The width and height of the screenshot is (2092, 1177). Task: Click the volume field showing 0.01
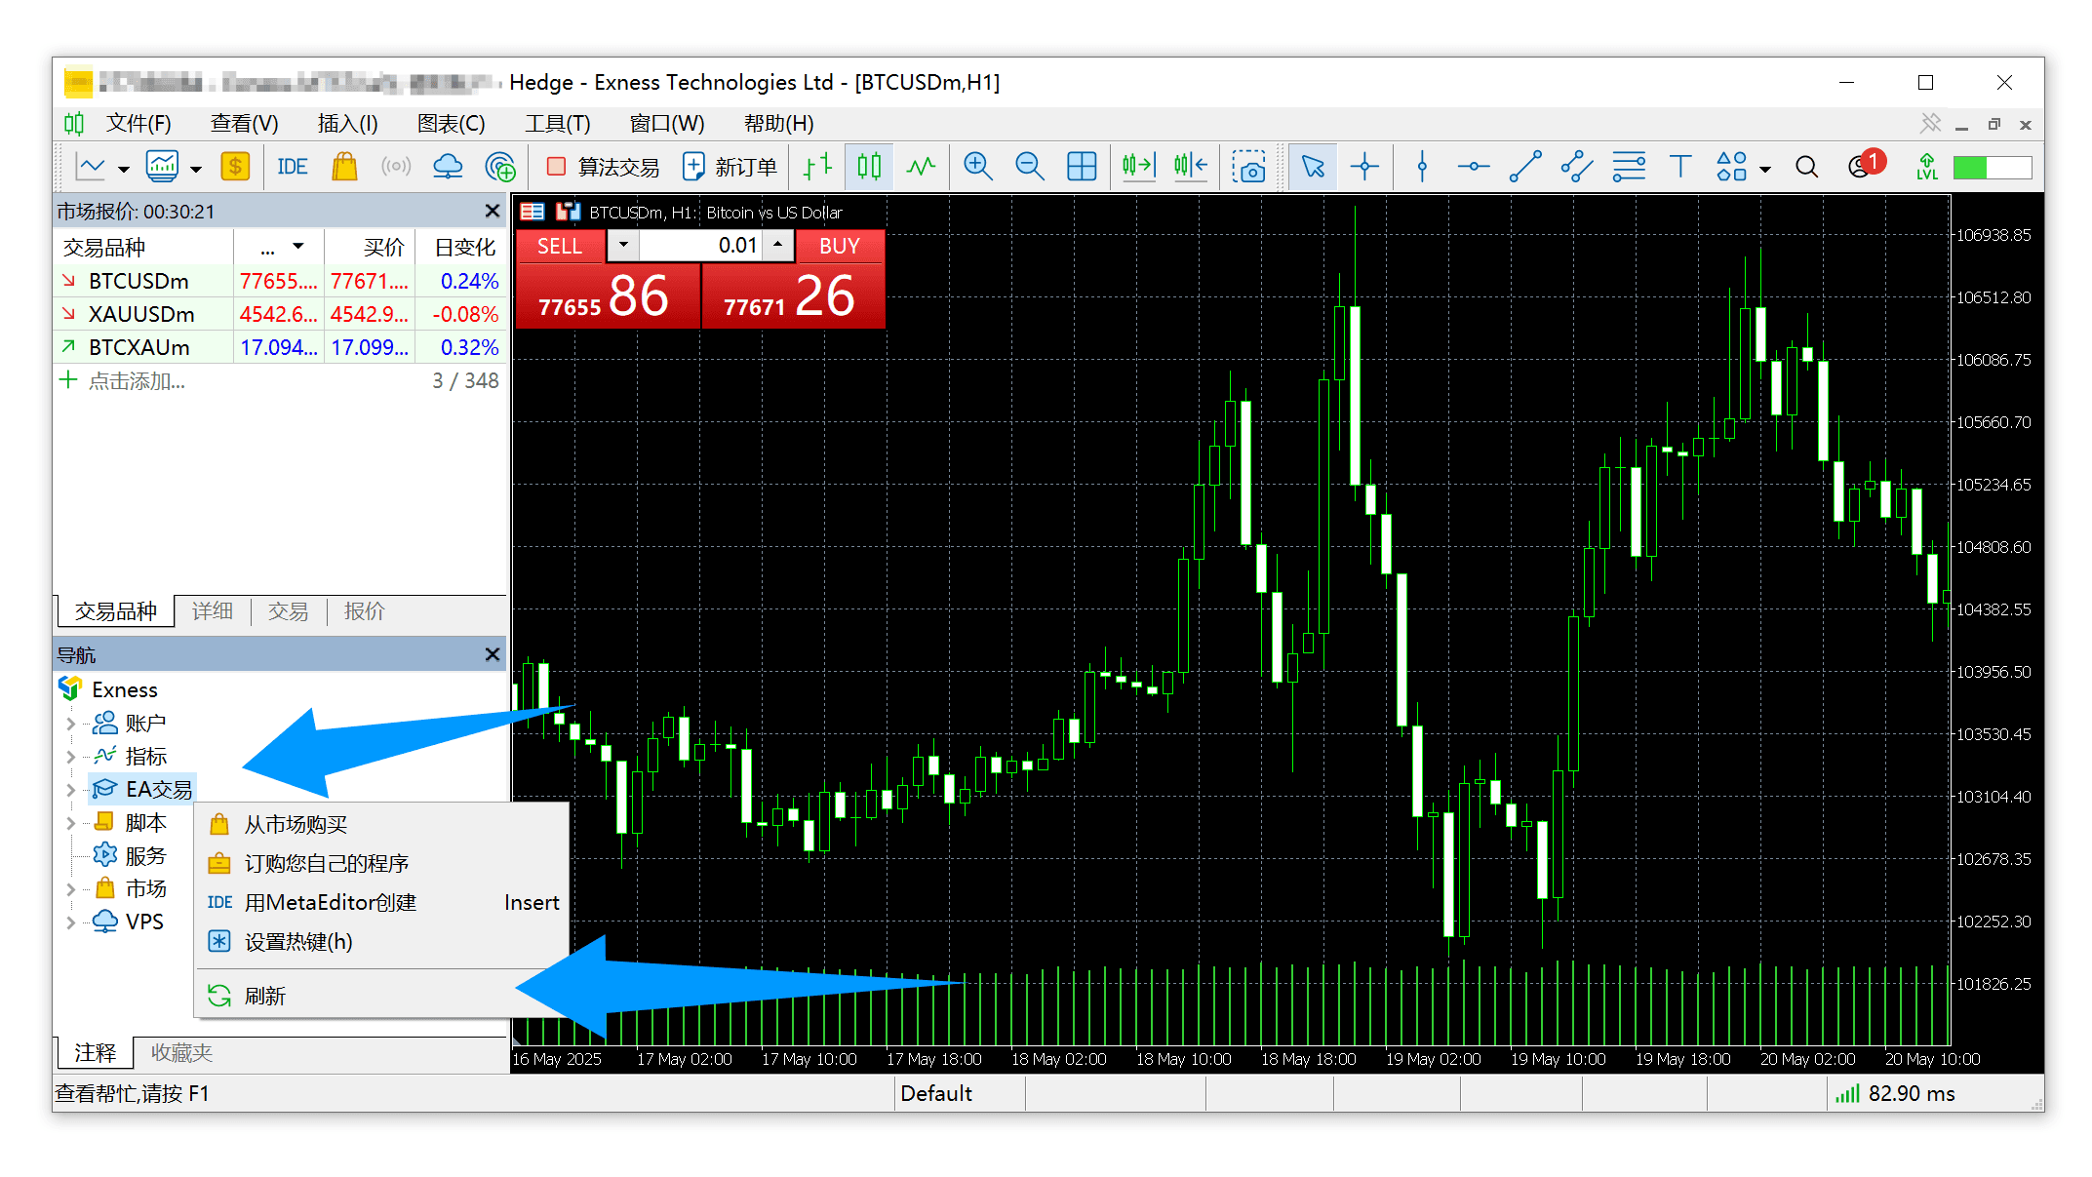(700, 246)
